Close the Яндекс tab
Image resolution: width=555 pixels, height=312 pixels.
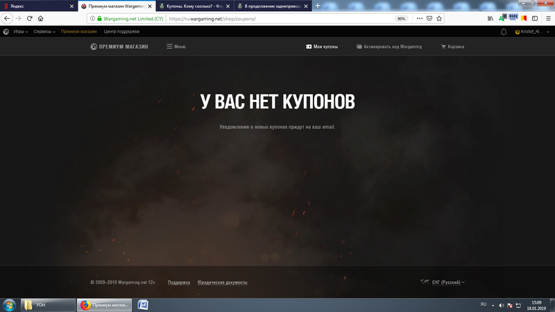pyautogui.click(x=71, y=6)
